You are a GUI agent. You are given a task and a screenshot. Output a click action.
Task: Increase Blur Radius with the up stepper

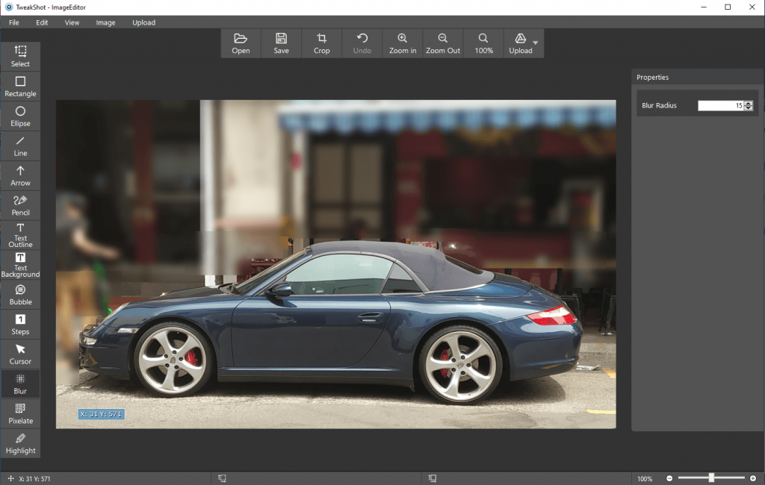point(748,102)
